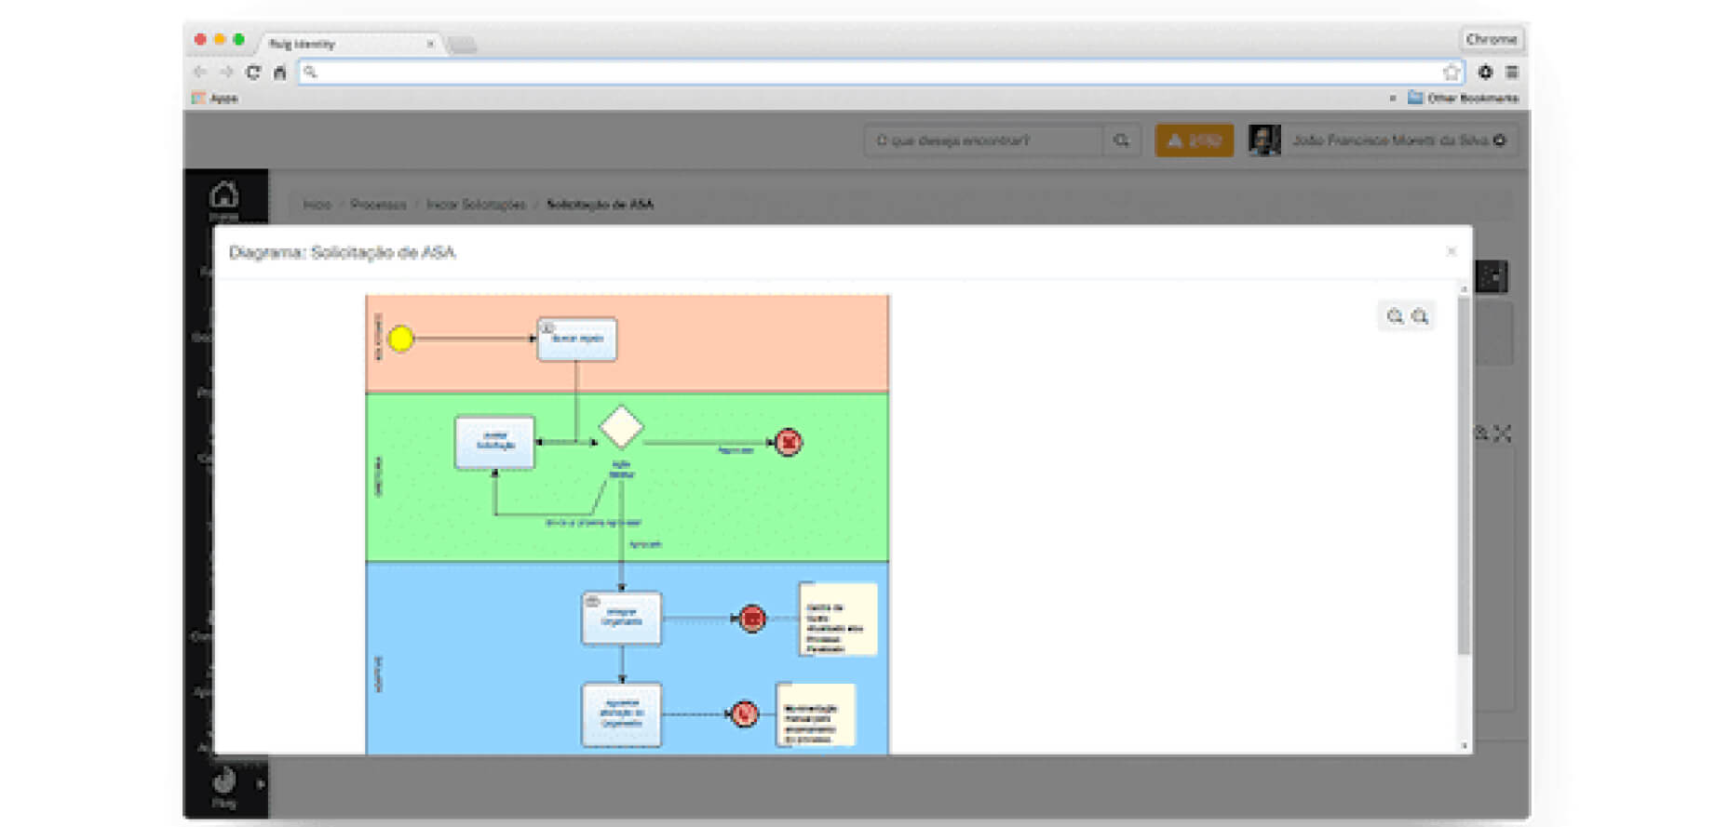
Task: Click the dialog's vertical scrollbar
Action: tap(1464, 474)
